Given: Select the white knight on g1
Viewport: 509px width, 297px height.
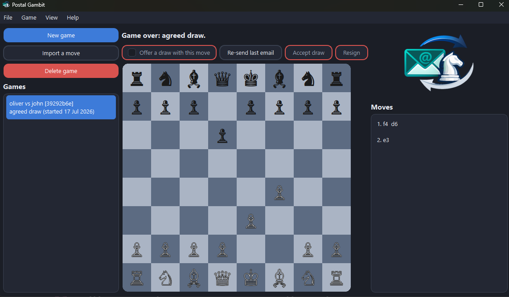Looking at the screenshot, I should click(x=308, y=278).
